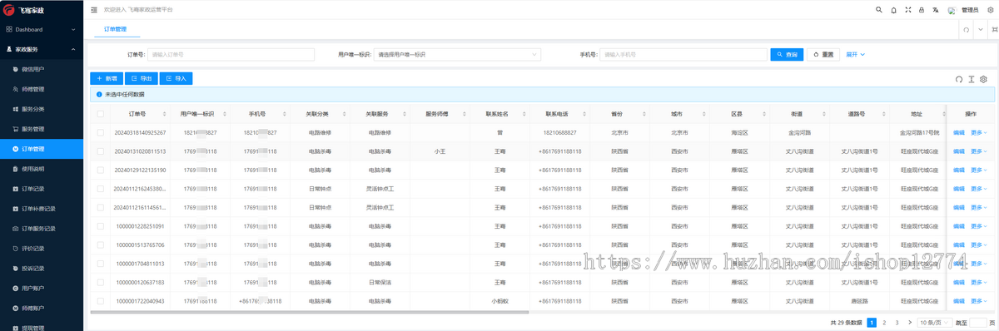This screenshot has height=331, width=999.
Task: Focus the 跳至 page jump field
Action: 978,322
